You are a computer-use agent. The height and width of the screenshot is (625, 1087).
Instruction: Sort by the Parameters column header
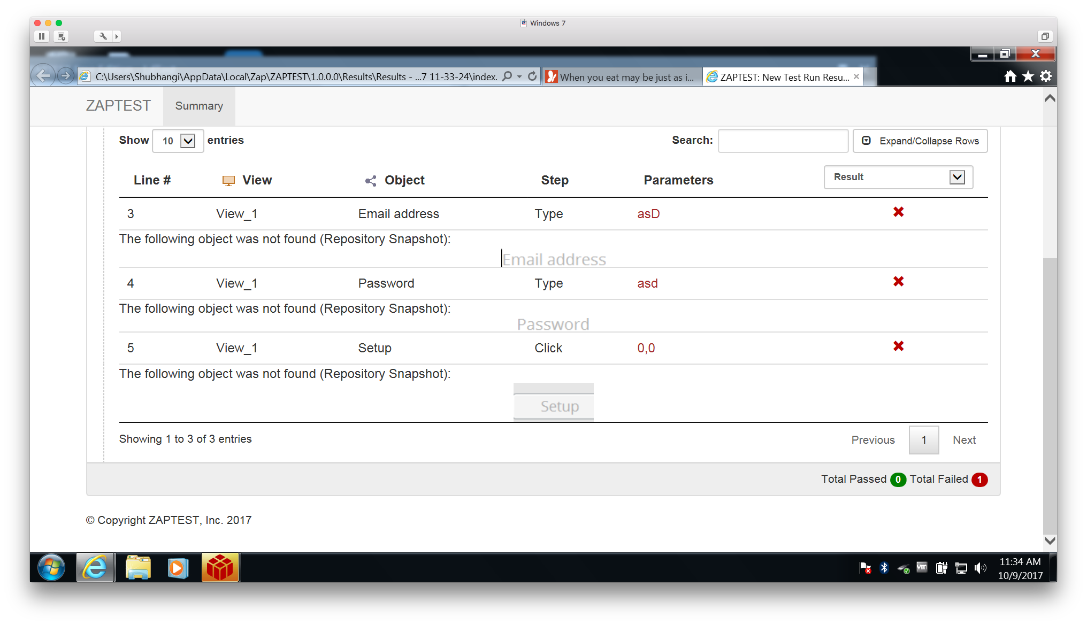click(678, 180)
